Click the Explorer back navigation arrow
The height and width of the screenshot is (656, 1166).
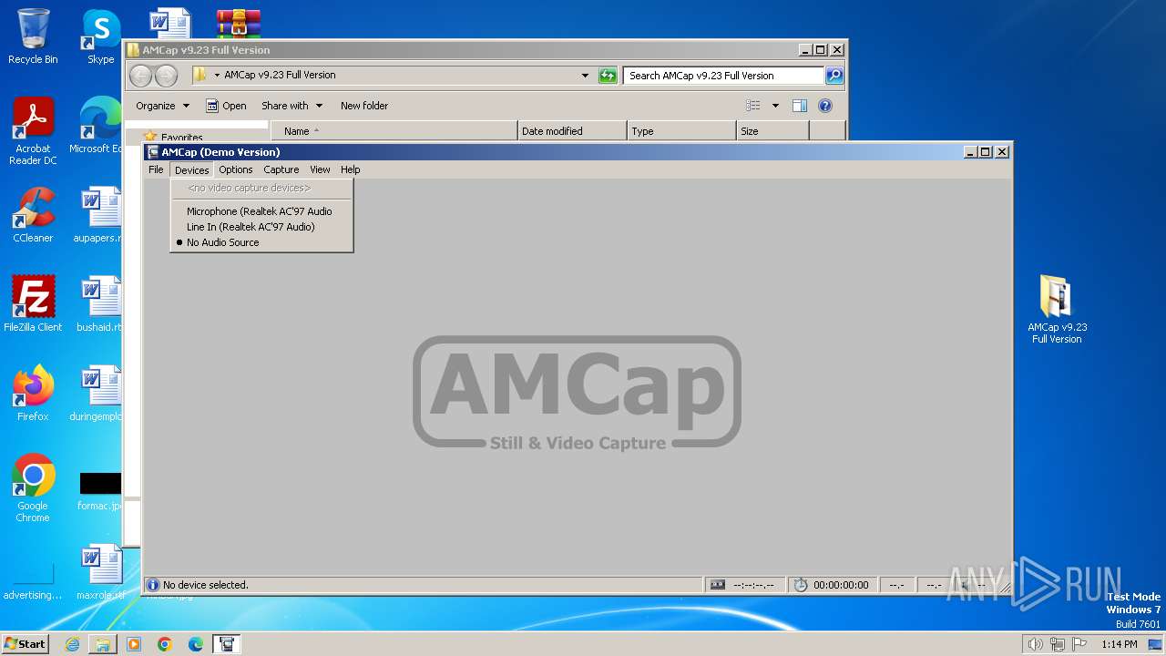[x=141, y=76]
